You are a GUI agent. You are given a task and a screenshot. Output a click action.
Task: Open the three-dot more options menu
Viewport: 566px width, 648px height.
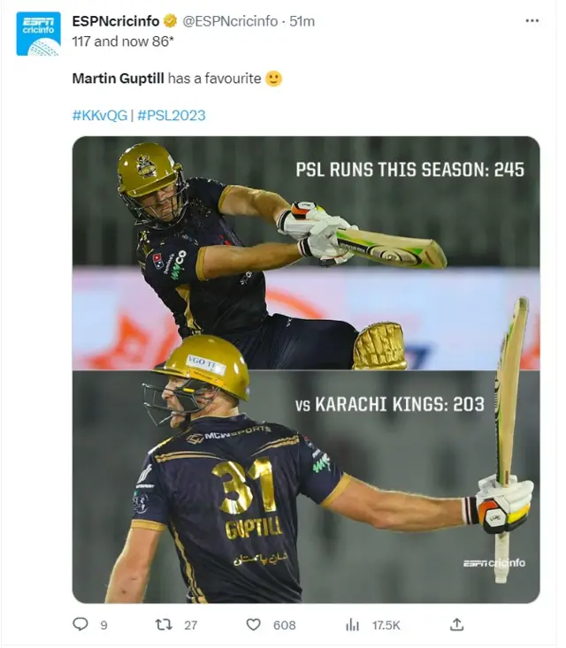click(x=532, y=20)
